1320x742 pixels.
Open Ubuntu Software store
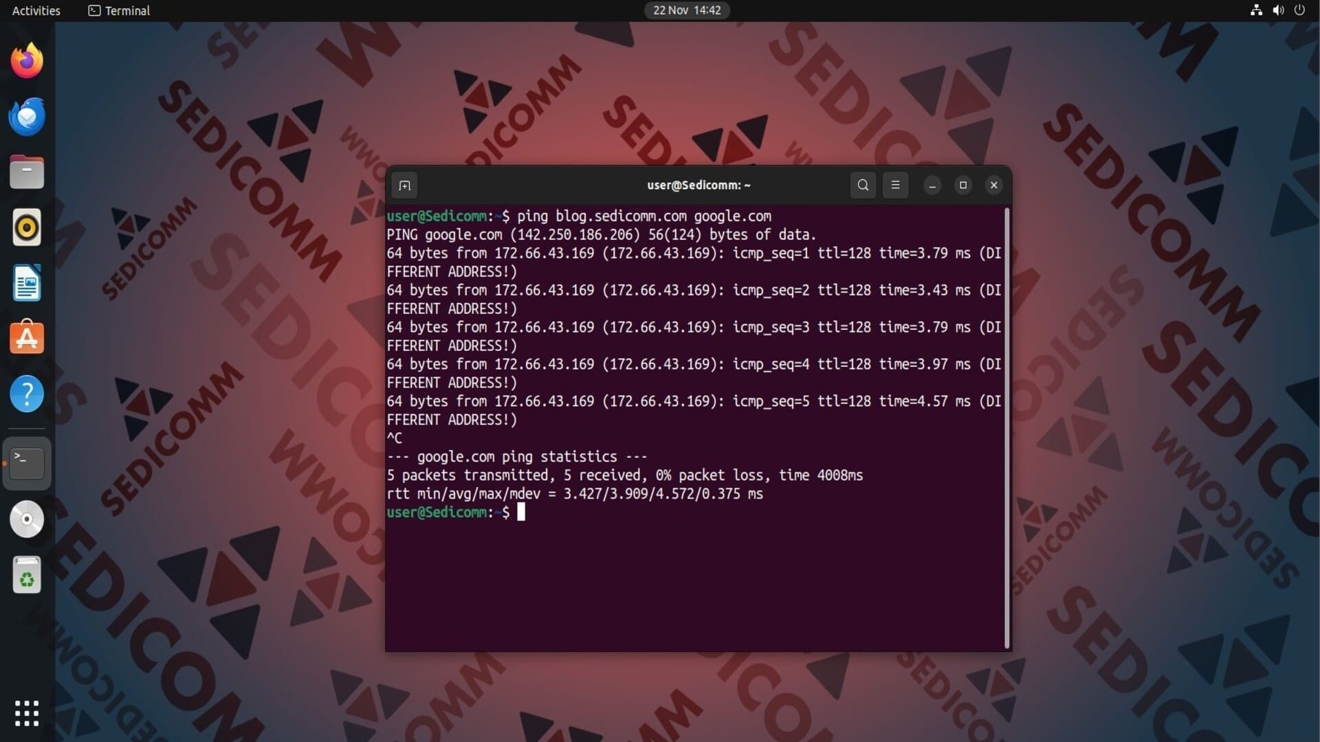27,338
